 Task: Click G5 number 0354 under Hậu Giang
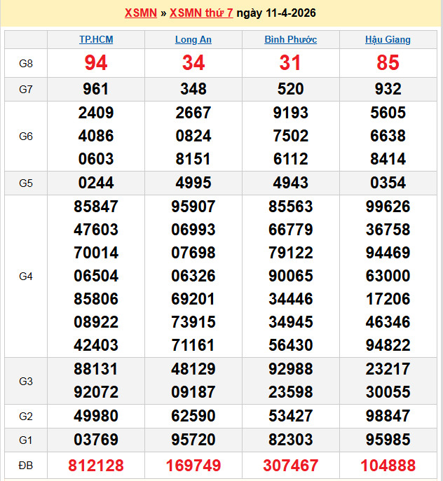coord(388,183)
